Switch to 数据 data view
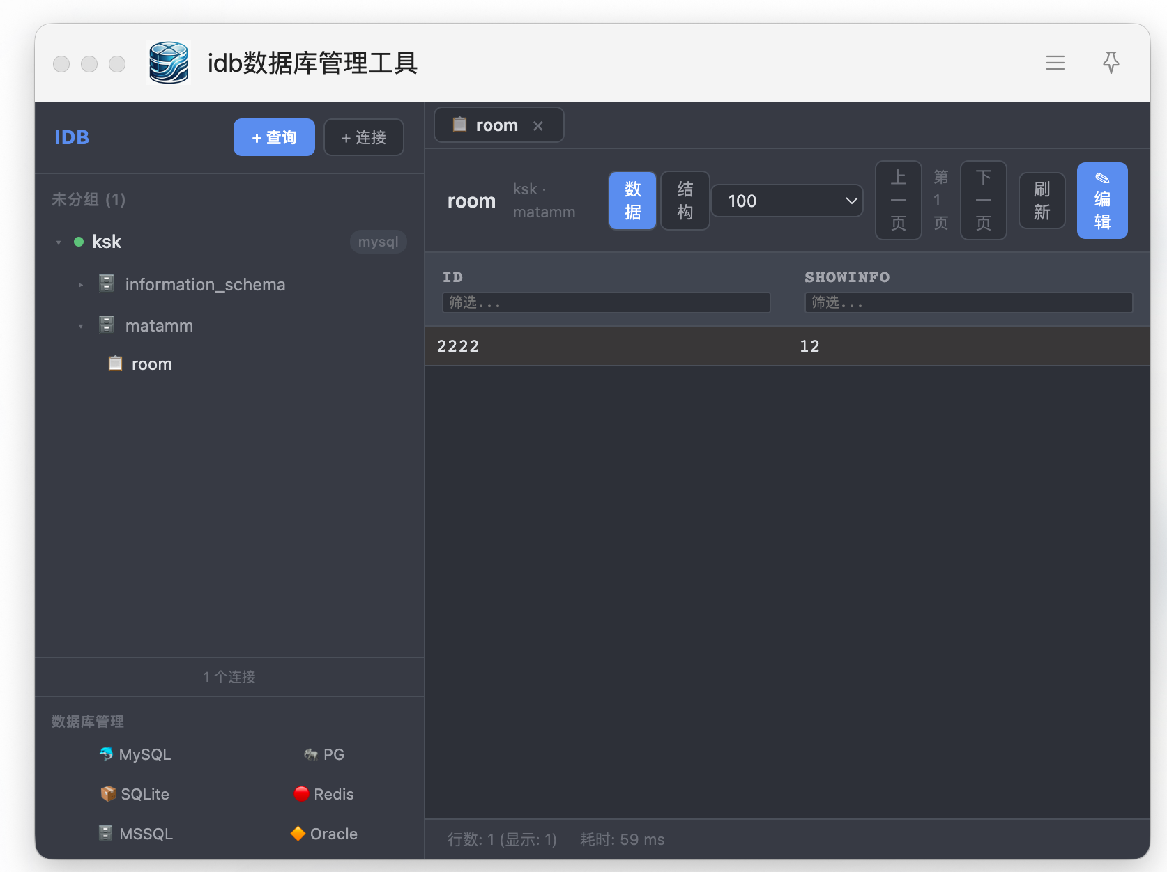This screenshot has width=1167, height=872. pos(632,201)
